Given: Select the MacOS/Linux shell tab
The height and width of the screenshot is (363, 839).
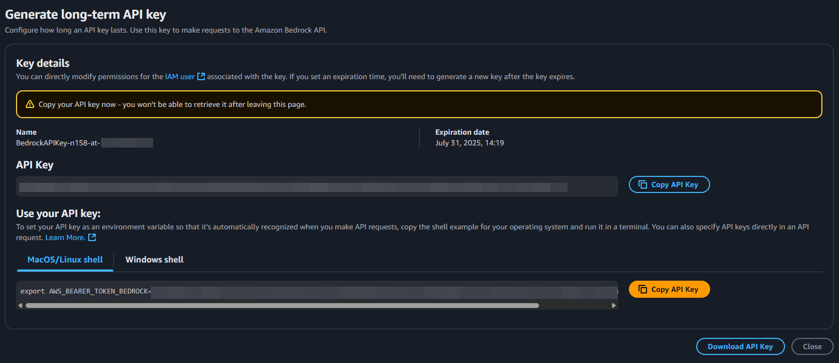Looking at the screenshot, I should 65,259.
